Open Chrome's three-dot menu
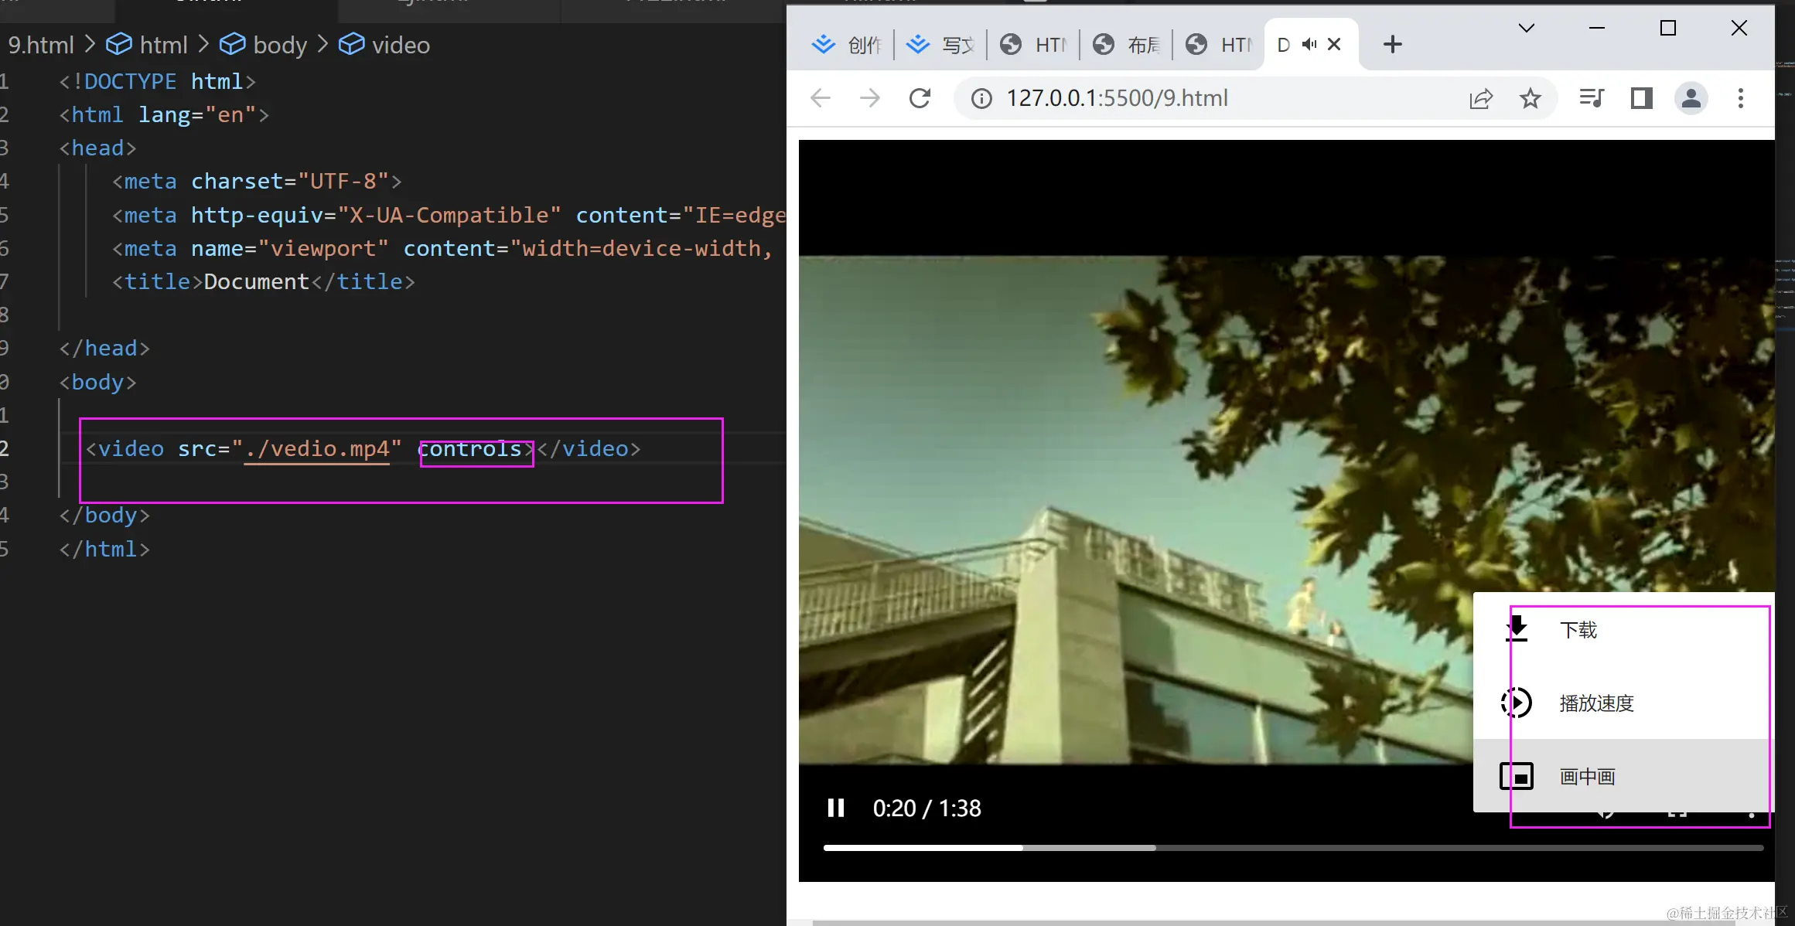Viewport: 1795px width, 926px height. [x=1740, y=98]
